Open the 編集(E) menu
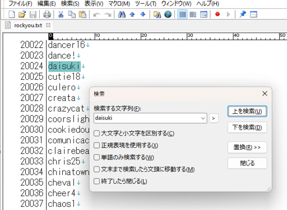 (x=47, y=3)
